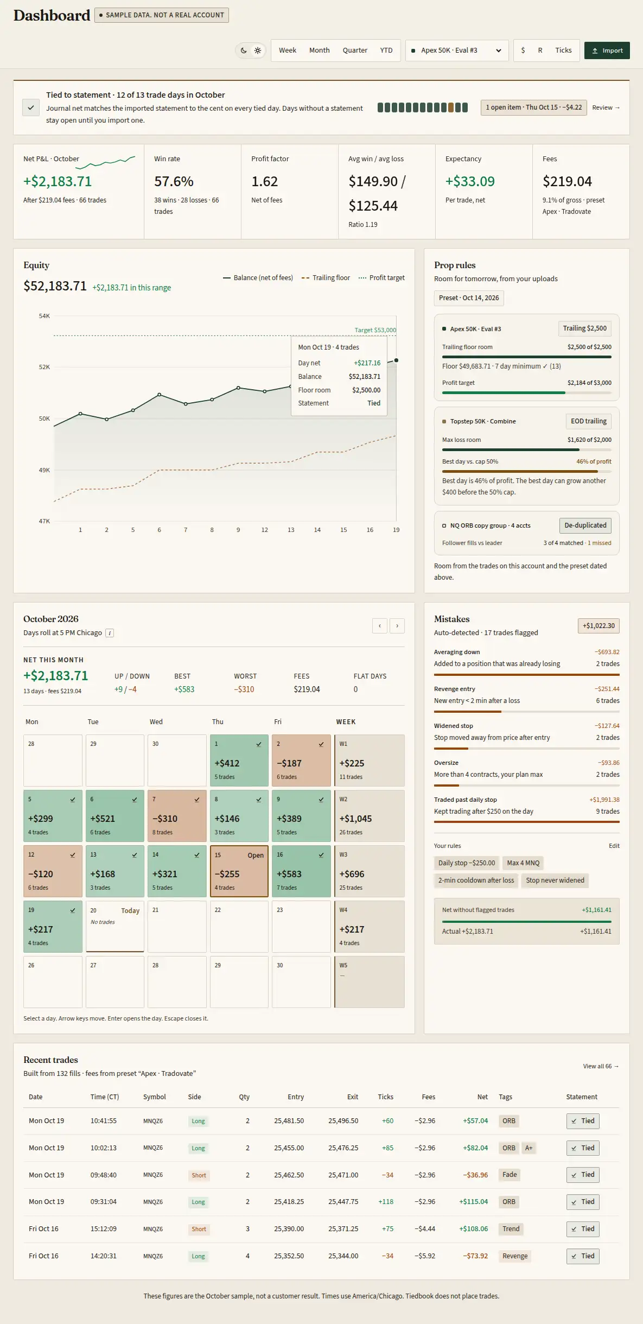The width and height of the screenshot is (643, 1324).
Task: Click Tied status for 10:41:55 trade
Action: [583, 1121]
